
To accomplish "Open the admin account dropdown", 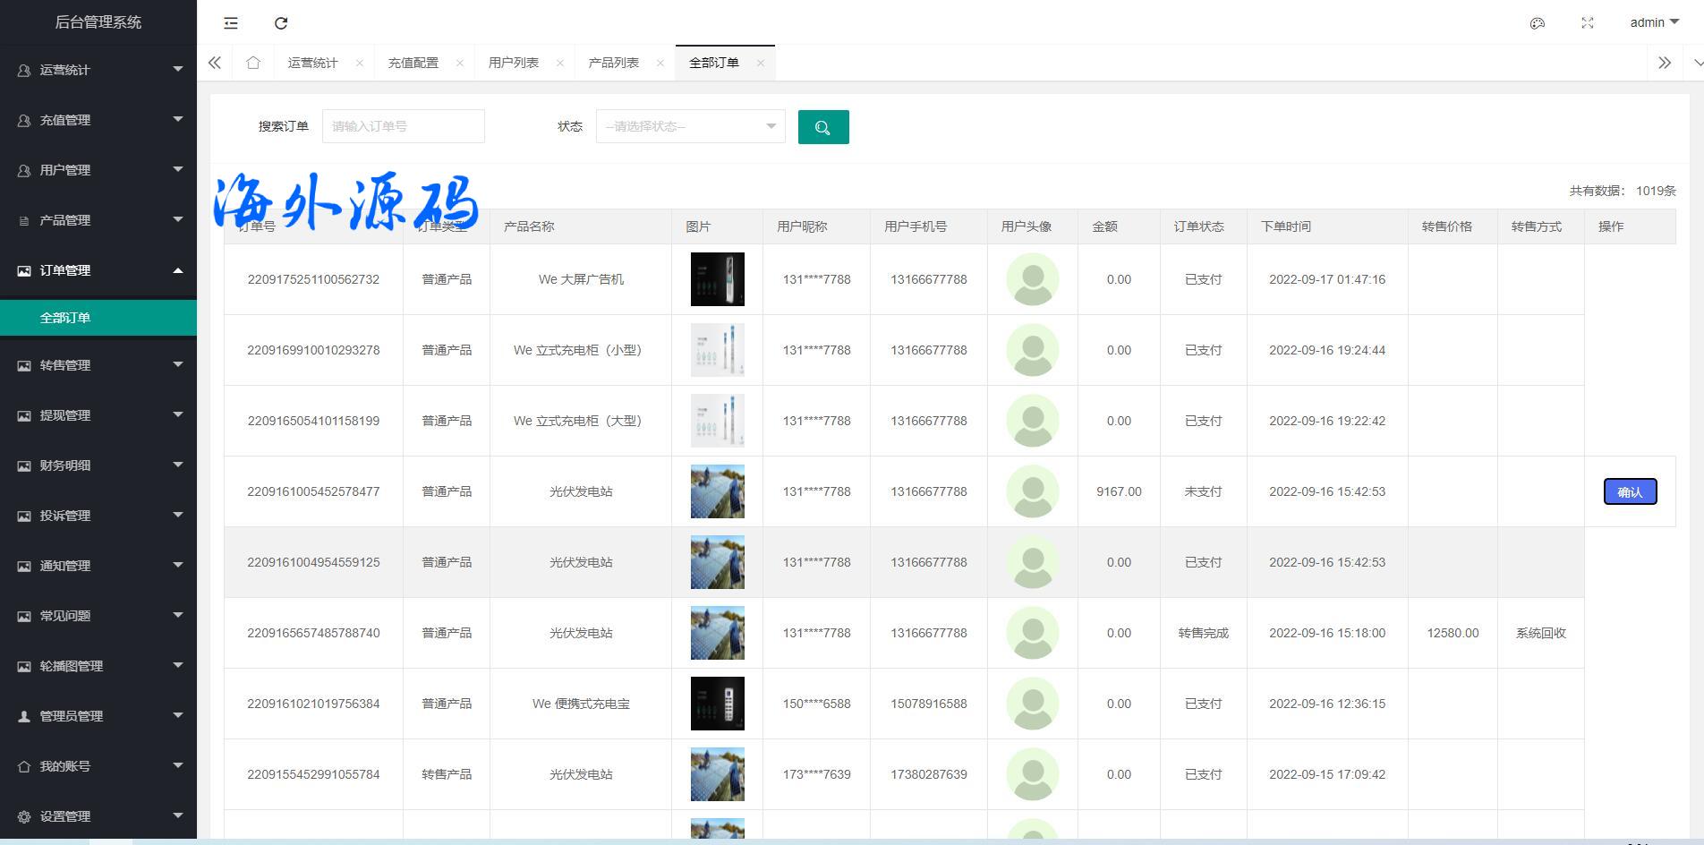I will pos(1653,22).
